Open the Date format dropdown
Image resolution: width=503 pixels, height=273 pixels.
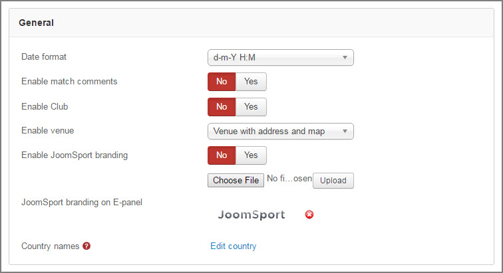pos(281,58)
